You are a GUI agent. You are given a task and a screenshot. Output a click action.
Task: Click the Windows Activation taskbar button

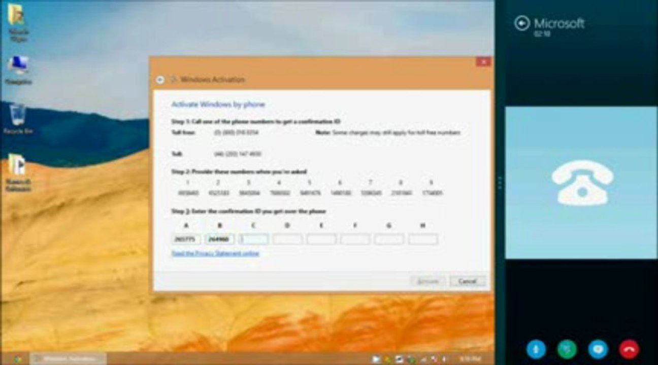tap(68, 358)
